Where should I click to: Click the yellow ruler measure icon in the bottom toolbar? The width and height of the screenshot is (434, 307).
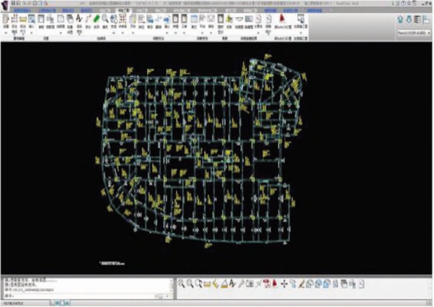[x=207, y=284]
